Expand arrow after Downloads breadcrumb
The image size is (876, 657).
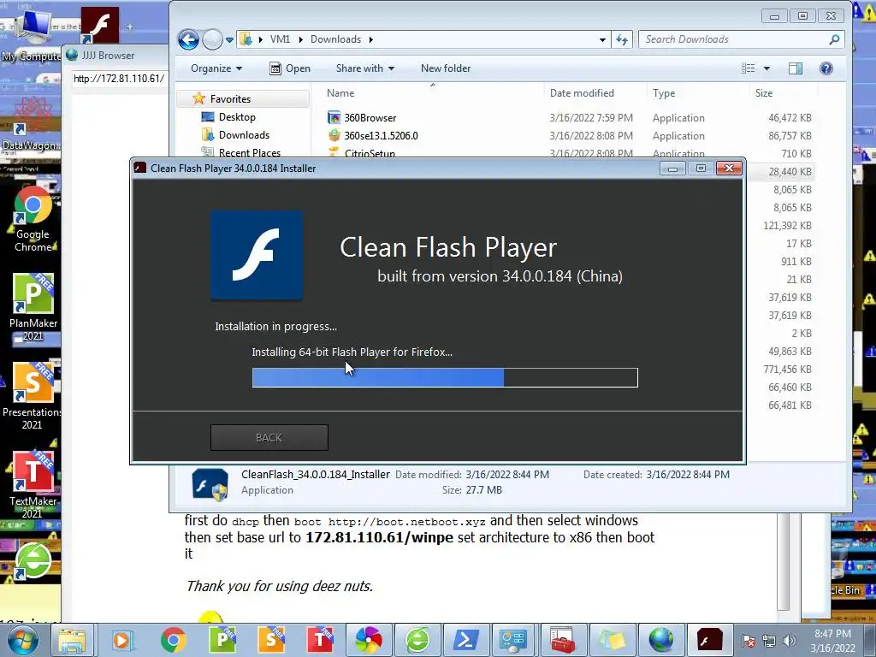(x=370, y=39)
